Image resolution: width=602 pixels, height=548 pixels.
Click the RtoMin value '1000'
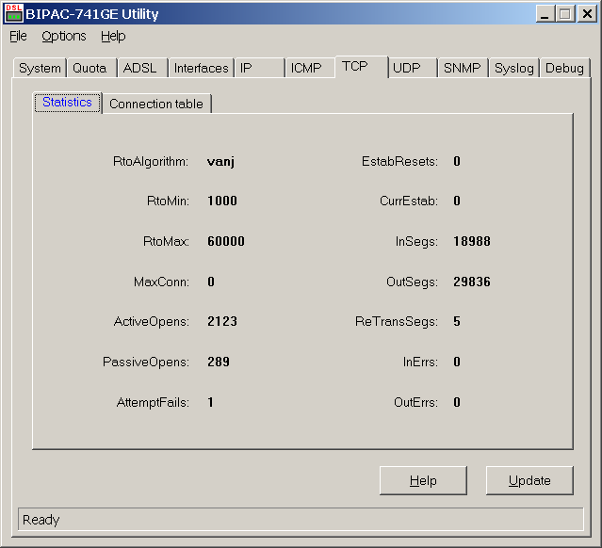coord(222,201)
